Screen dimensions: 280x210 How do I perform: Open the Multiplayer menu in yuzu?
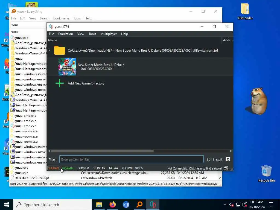pyautogui.click(x=109, y=34)
